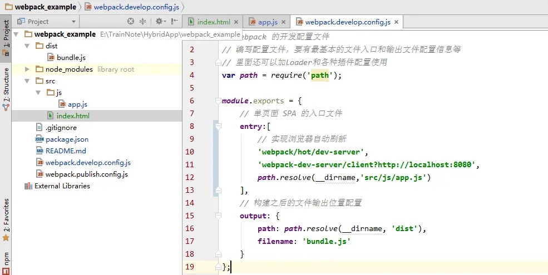Close the webpack.develop.config.js tab
This screenshot has height=275, width=548.
click(x=396, y=22)
